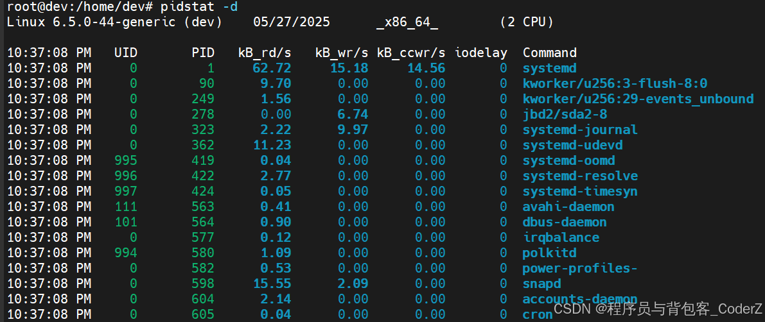This screenshot has height=322, width=765.
Task: Click the UID column header
Action: pyautogui.click(x=126, y=53)
